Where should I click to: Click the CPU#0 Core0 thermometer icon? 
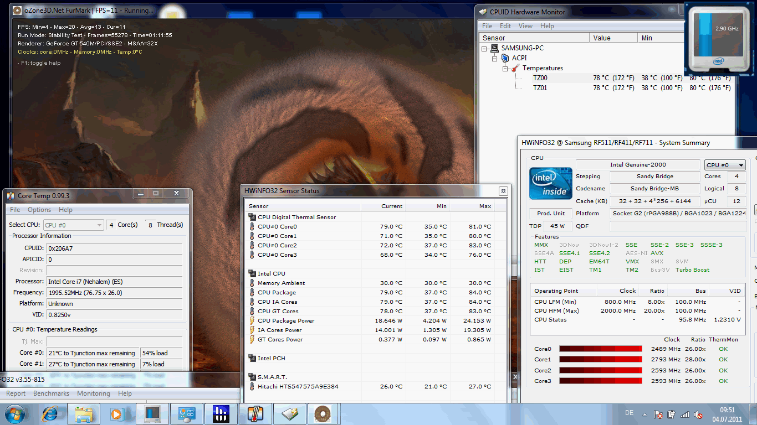tap(252, 226)
